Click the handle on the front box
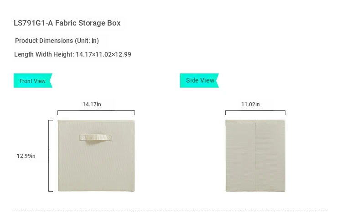This screenshot has height=219, width=342. pos(96,138)
